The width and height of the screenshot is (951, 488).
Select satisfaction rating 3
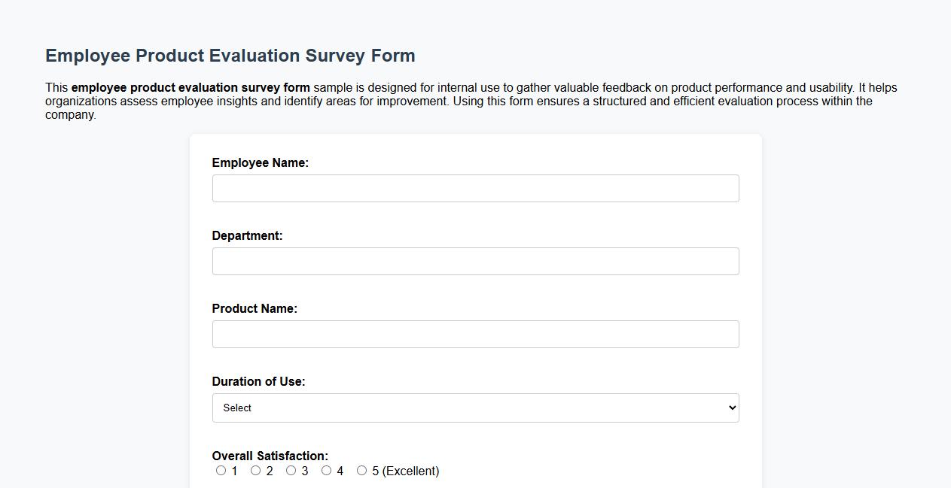coord(291,471)
